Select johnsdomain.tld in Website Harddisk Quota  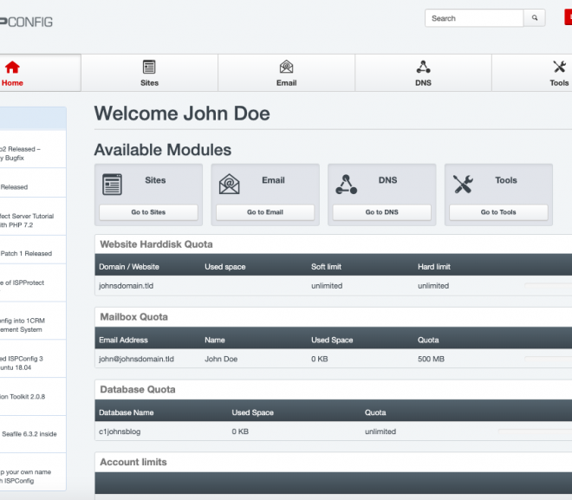[x=127, y=286]
